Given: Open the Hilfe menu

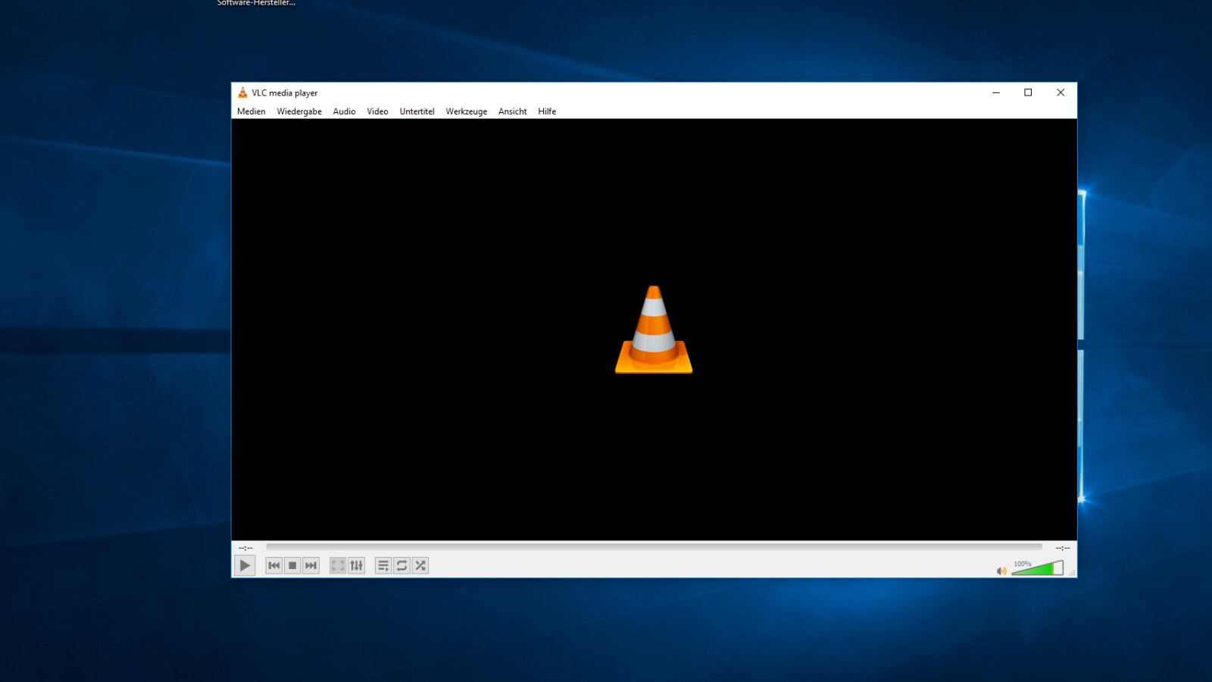Looking at the screenshot, I should click(547, 111).
